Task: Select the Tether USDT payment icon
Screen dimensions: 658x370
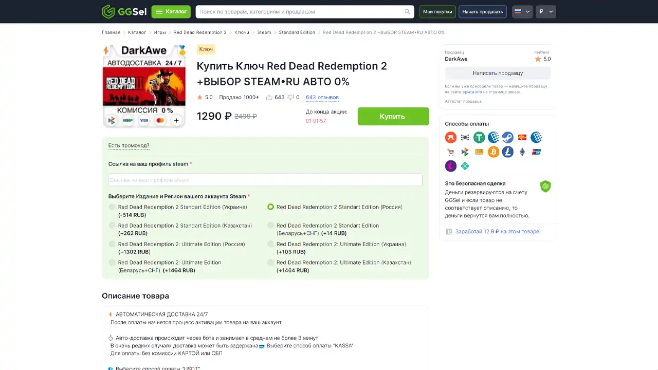Action: (479, 137)
